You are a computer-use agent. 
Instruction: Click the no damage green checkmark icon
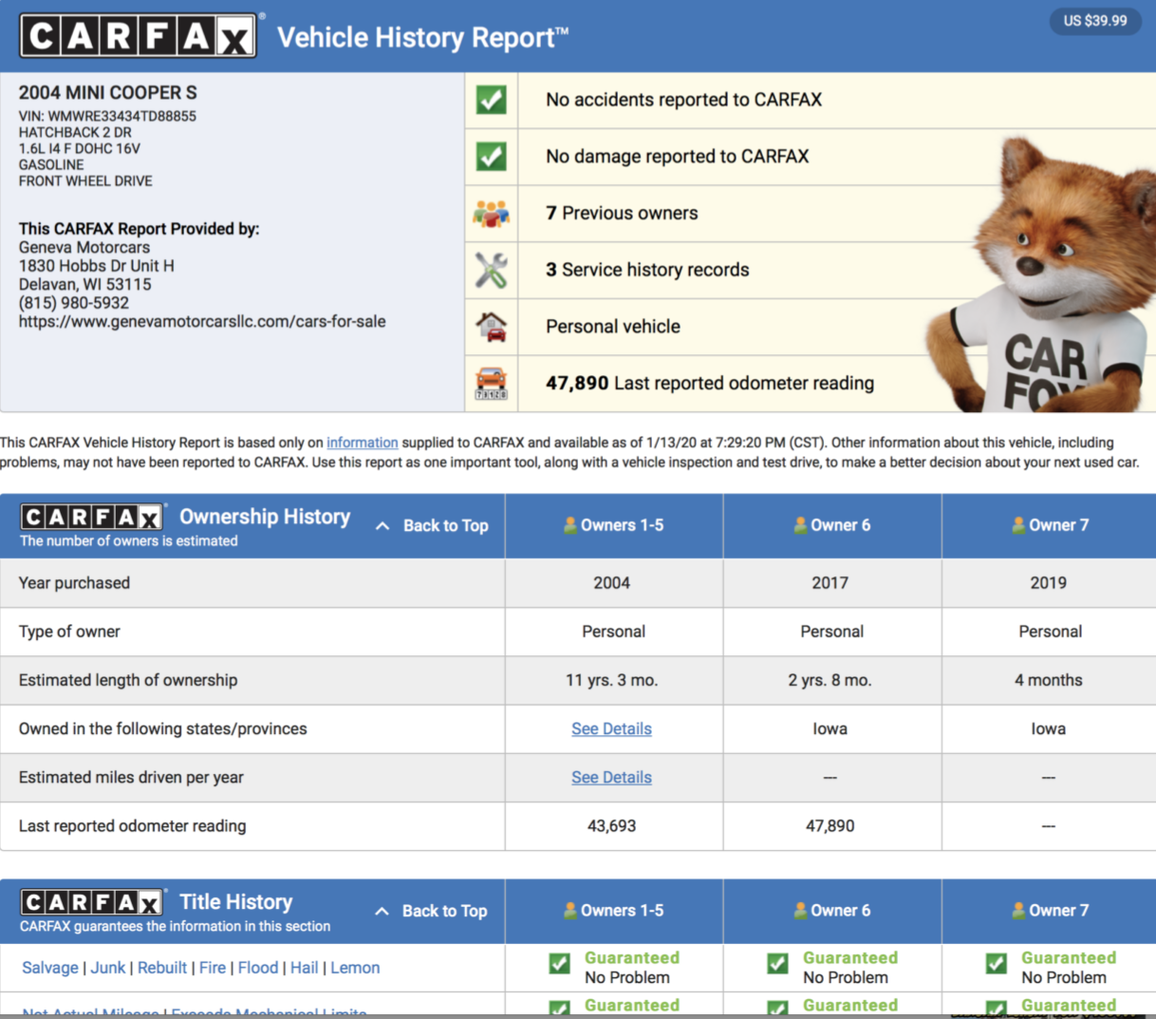pyautogui.click(x=491, y=157)
